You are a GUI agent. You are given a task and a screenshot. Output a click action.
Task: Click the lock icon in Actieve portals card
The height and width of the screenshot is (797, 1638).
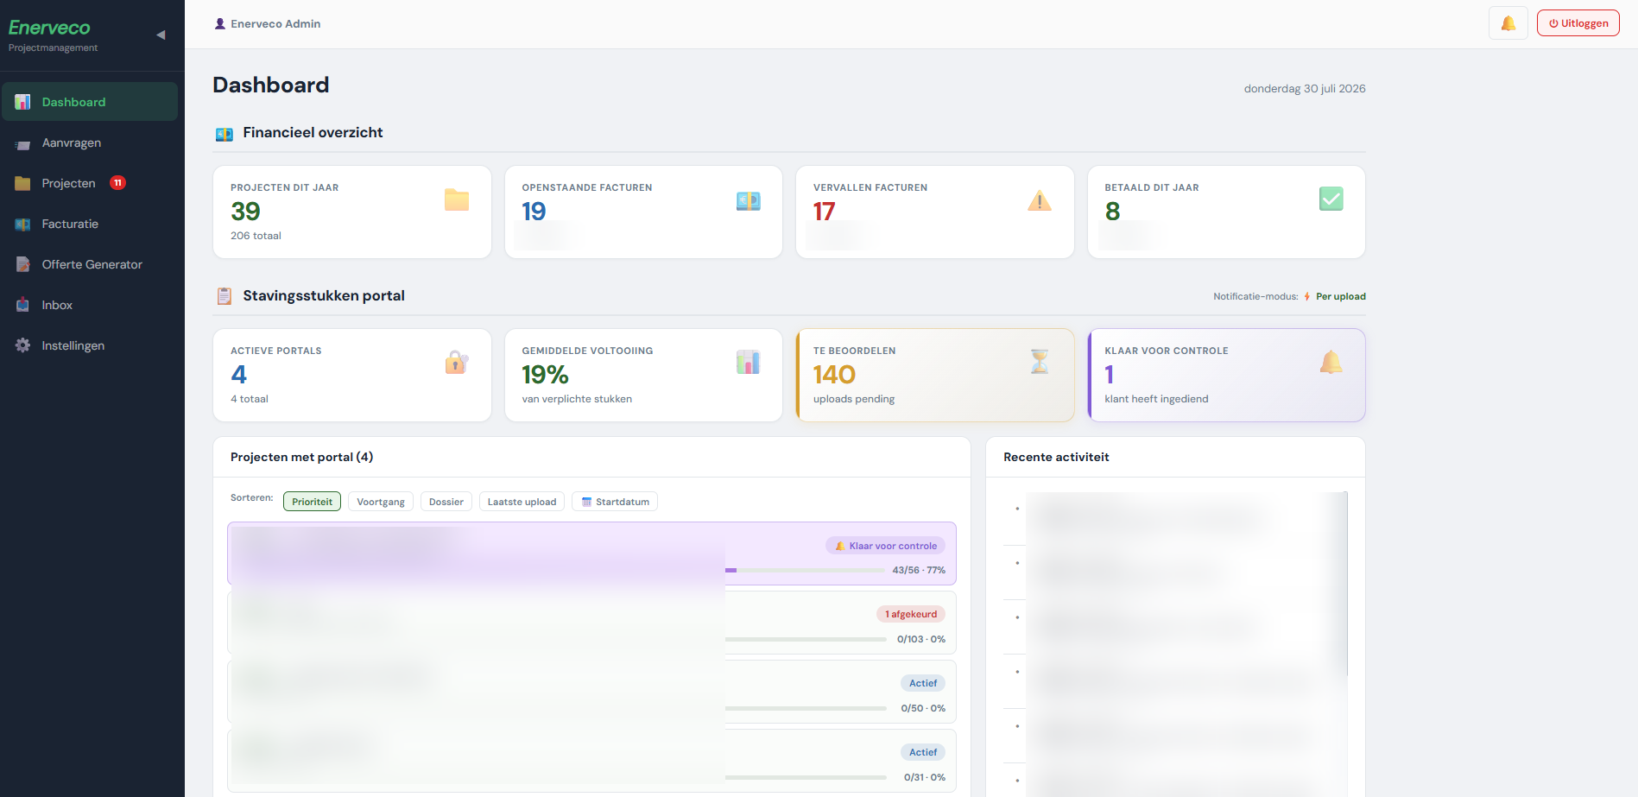point(457,363)
